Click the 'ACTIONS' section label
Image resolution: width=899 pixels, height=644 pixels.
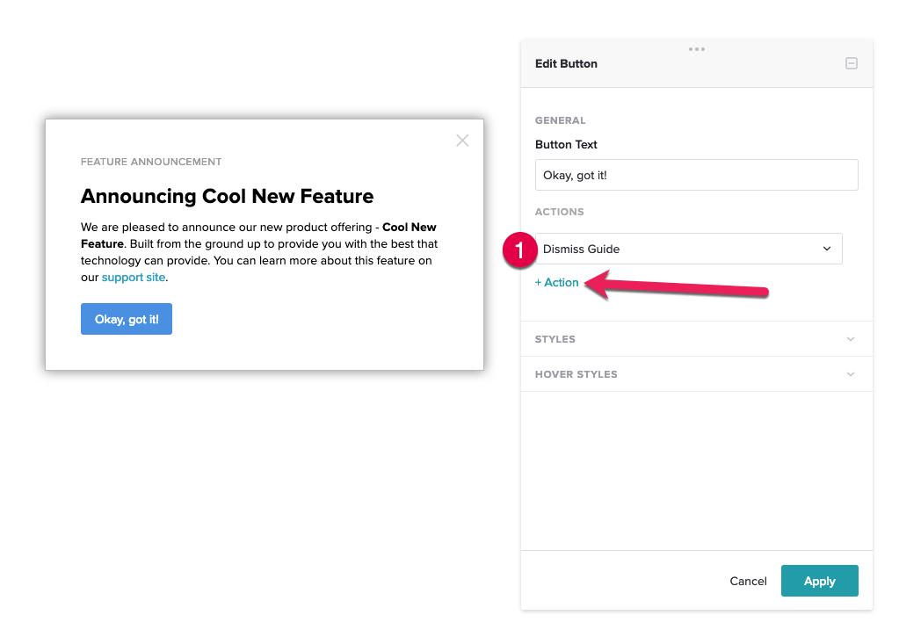[x=559, y=212]
